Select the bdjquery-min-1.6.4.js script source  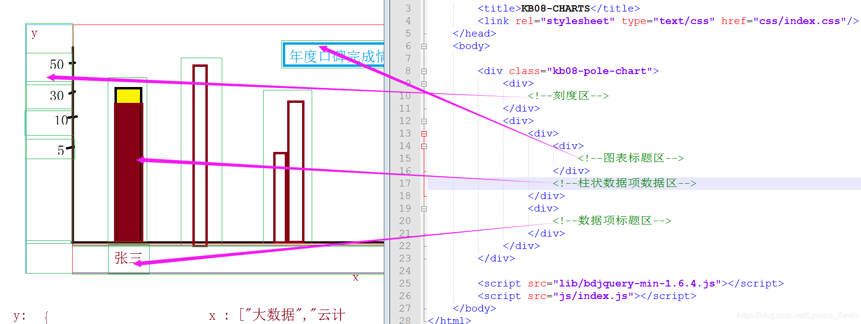(637, 283)
